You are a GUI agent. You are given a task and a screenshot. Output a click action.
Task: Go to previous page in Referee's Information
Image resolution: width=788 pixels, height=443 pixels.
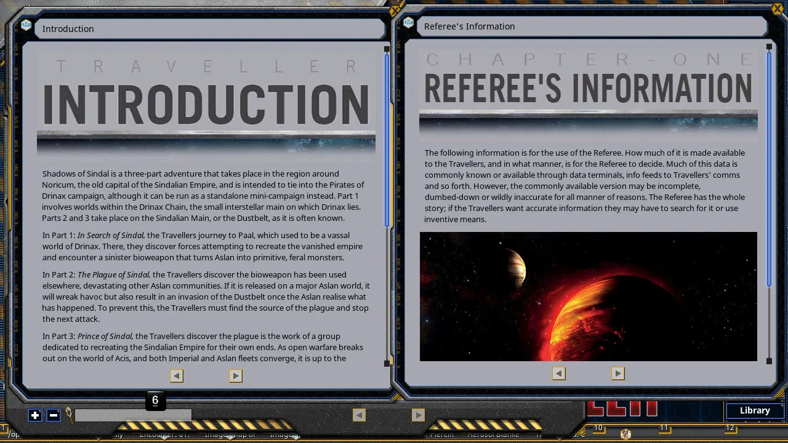pos(559,373)
